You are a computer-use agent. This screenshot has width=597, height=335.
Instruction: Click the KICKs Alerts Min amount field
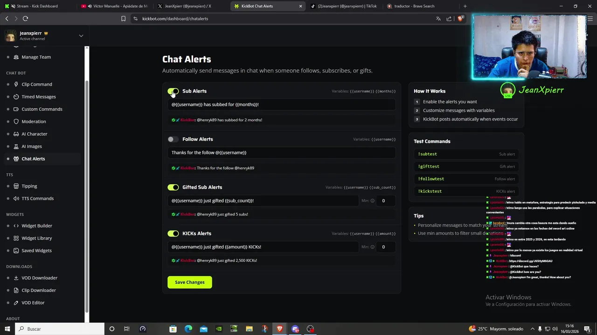[x=386, y=247]
